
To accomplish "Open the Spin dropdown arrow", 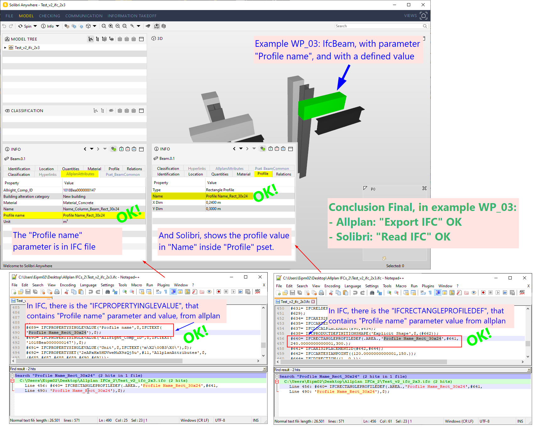I will [x=35, y=26].
